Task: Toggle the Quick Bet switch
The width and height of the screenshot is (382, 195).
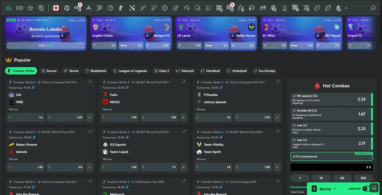Action: 365,188
